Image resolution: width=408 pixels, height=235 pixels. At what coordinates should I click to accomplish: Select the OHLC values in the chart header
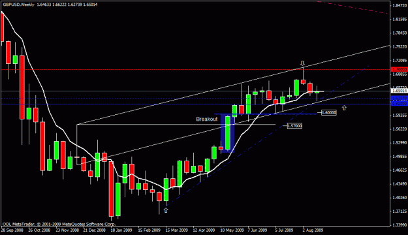(67, 5)
